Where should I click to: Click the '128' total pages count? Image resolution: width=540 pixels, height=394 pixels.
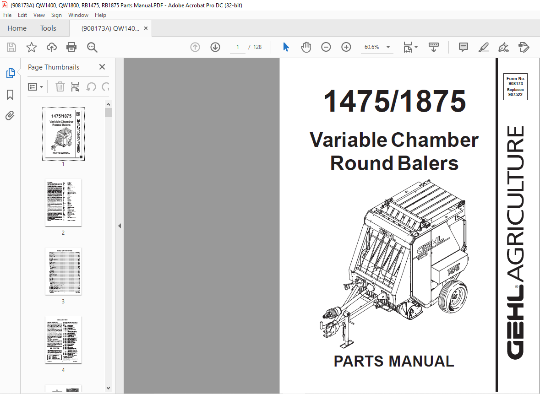257,47
